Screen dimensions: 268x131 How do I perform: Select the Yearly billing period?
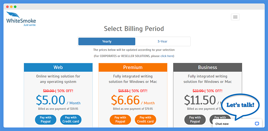107,41
